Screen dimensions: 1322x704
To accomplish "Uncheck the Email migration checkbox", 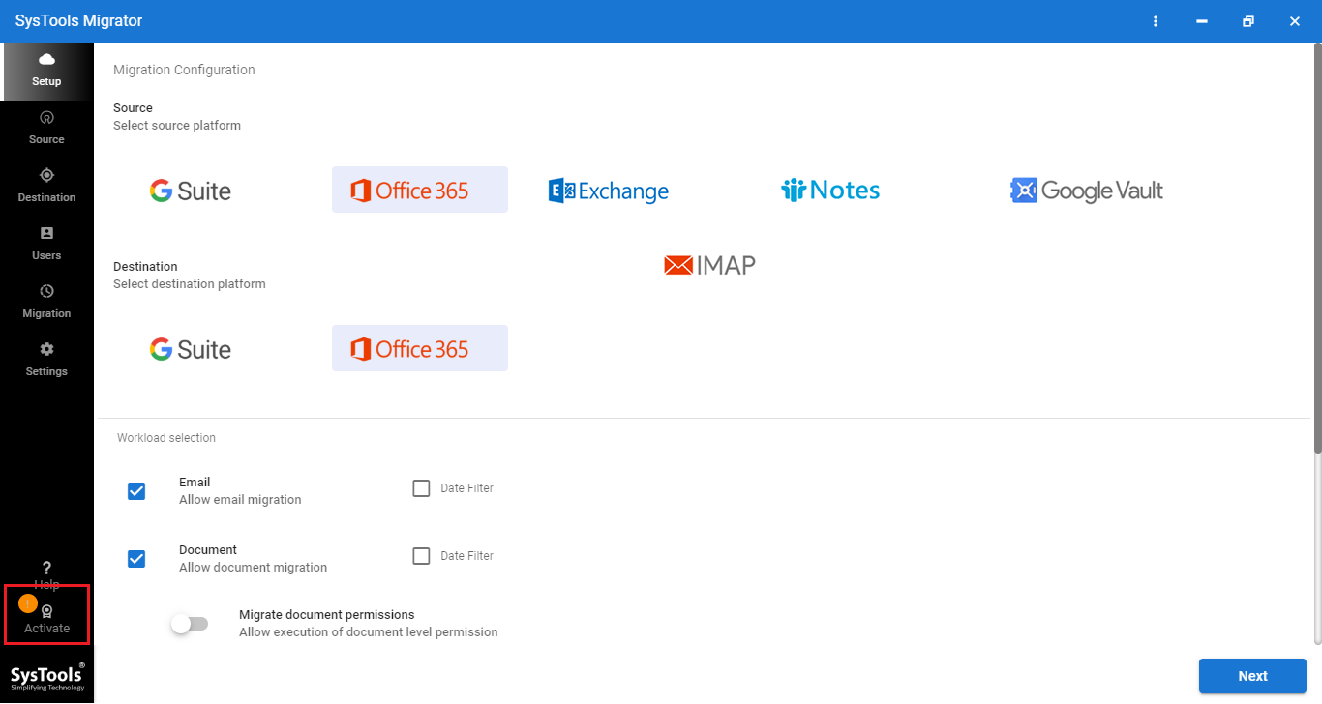I will [136, 491].
